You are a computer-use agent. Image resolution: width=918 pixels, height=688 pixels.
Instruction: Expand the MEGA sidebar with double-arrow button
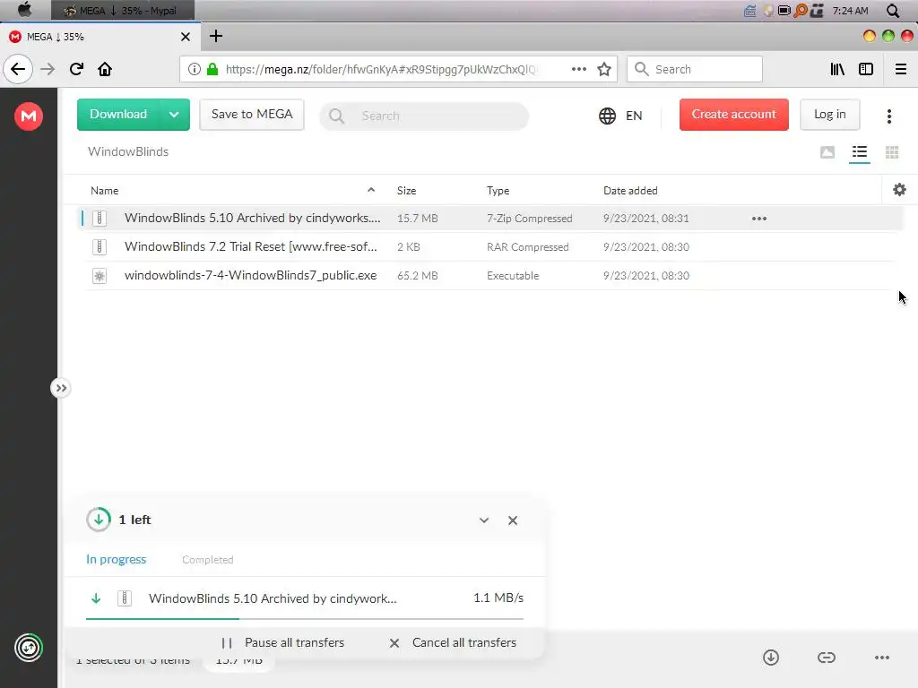61,388
